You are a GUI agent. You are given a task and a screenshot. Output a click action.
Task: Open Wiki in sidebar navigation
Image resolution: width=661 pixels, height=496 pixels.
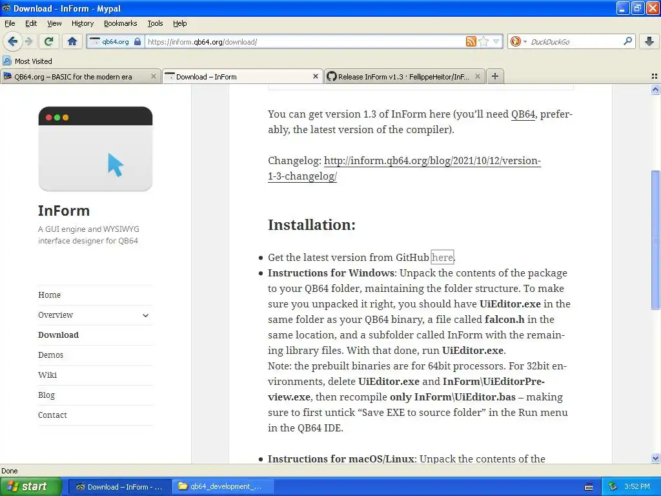pyautogui.click(x=47, y=375)
